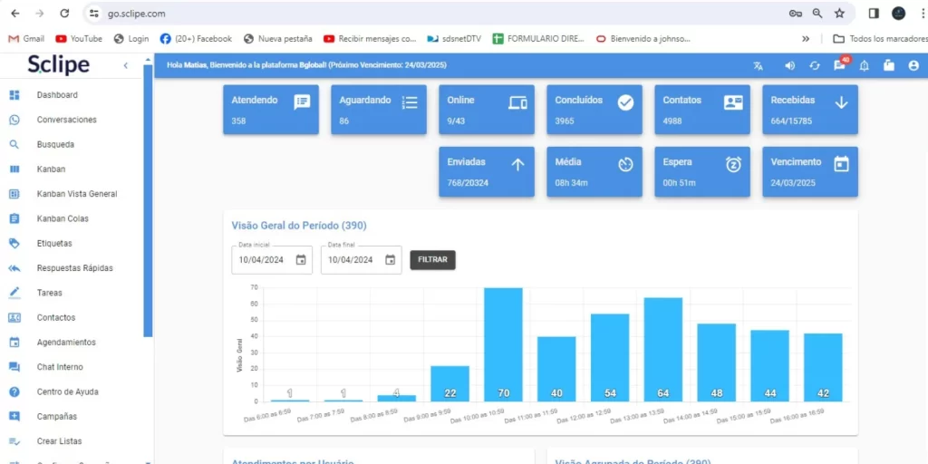This screenshot has width=928, height=464.
Task: Mute notification sound via speaker icon
Action: (x=789, y=65)
